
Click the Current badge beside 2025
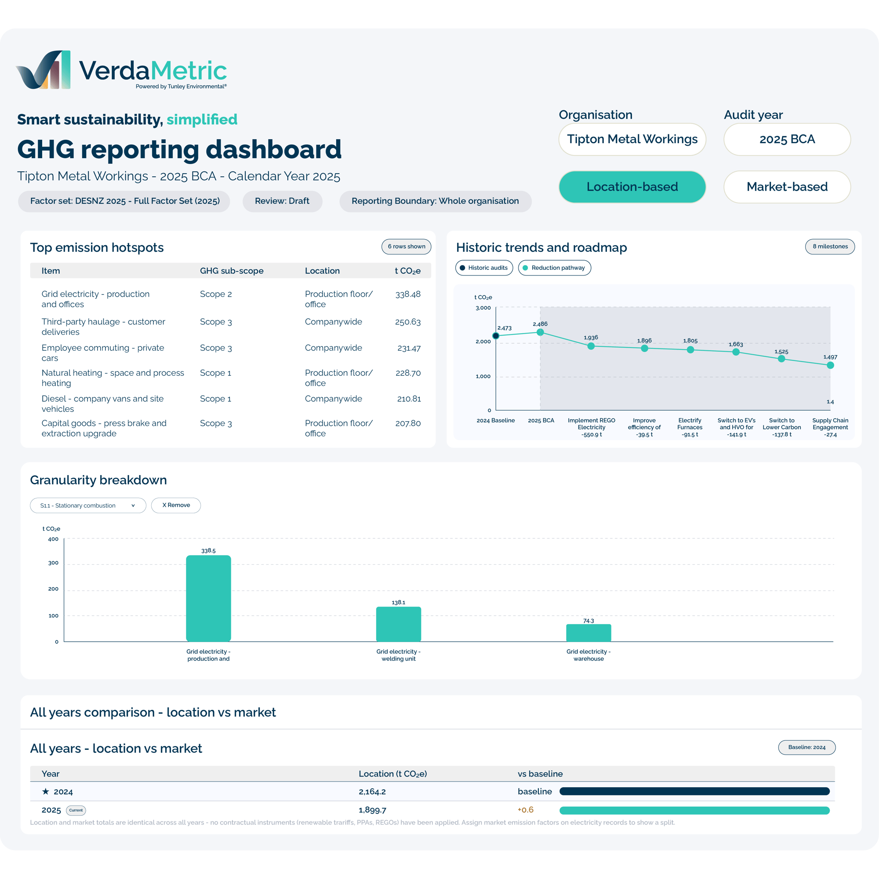point(76,810)
